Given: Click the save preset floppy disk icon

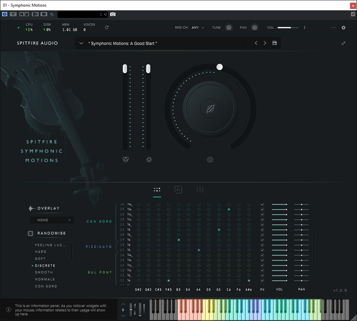Looking at the screenshot, I should (x=274, y=43).
